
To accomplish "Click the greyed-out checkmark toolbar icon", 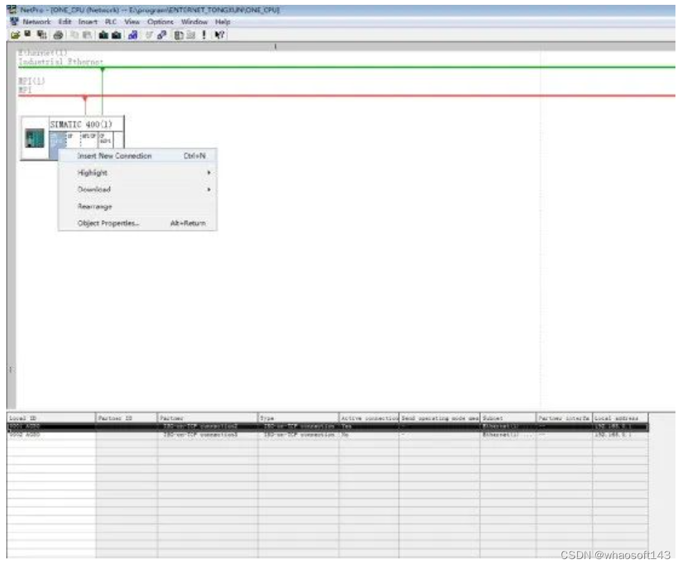I will point(149,35).
